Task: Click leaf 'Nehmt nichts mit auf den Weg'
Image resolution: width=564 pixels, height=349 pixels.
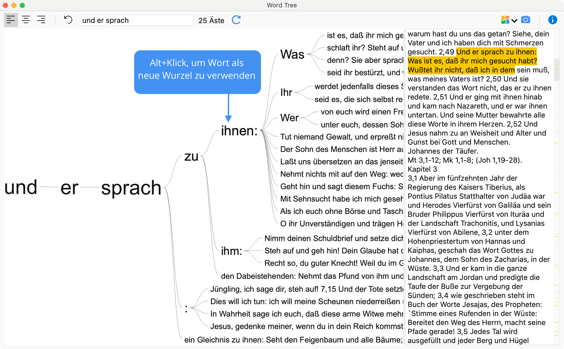Action: coord(342,174)
